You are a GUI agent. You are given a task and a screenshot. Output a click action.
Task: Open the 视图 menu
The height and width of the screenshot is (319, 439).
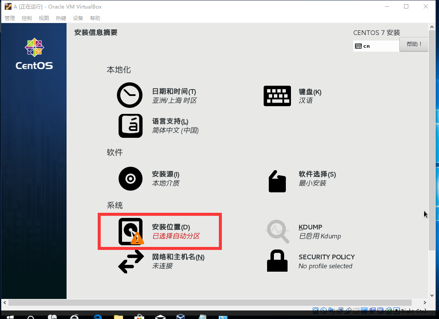pyautogui.click(x=44, y=18)
